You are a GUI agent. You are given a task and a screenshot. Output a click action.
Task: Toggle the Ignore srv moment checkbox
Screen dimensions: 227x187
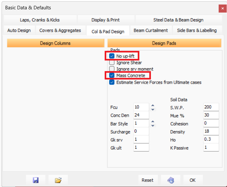pos(112,69)
